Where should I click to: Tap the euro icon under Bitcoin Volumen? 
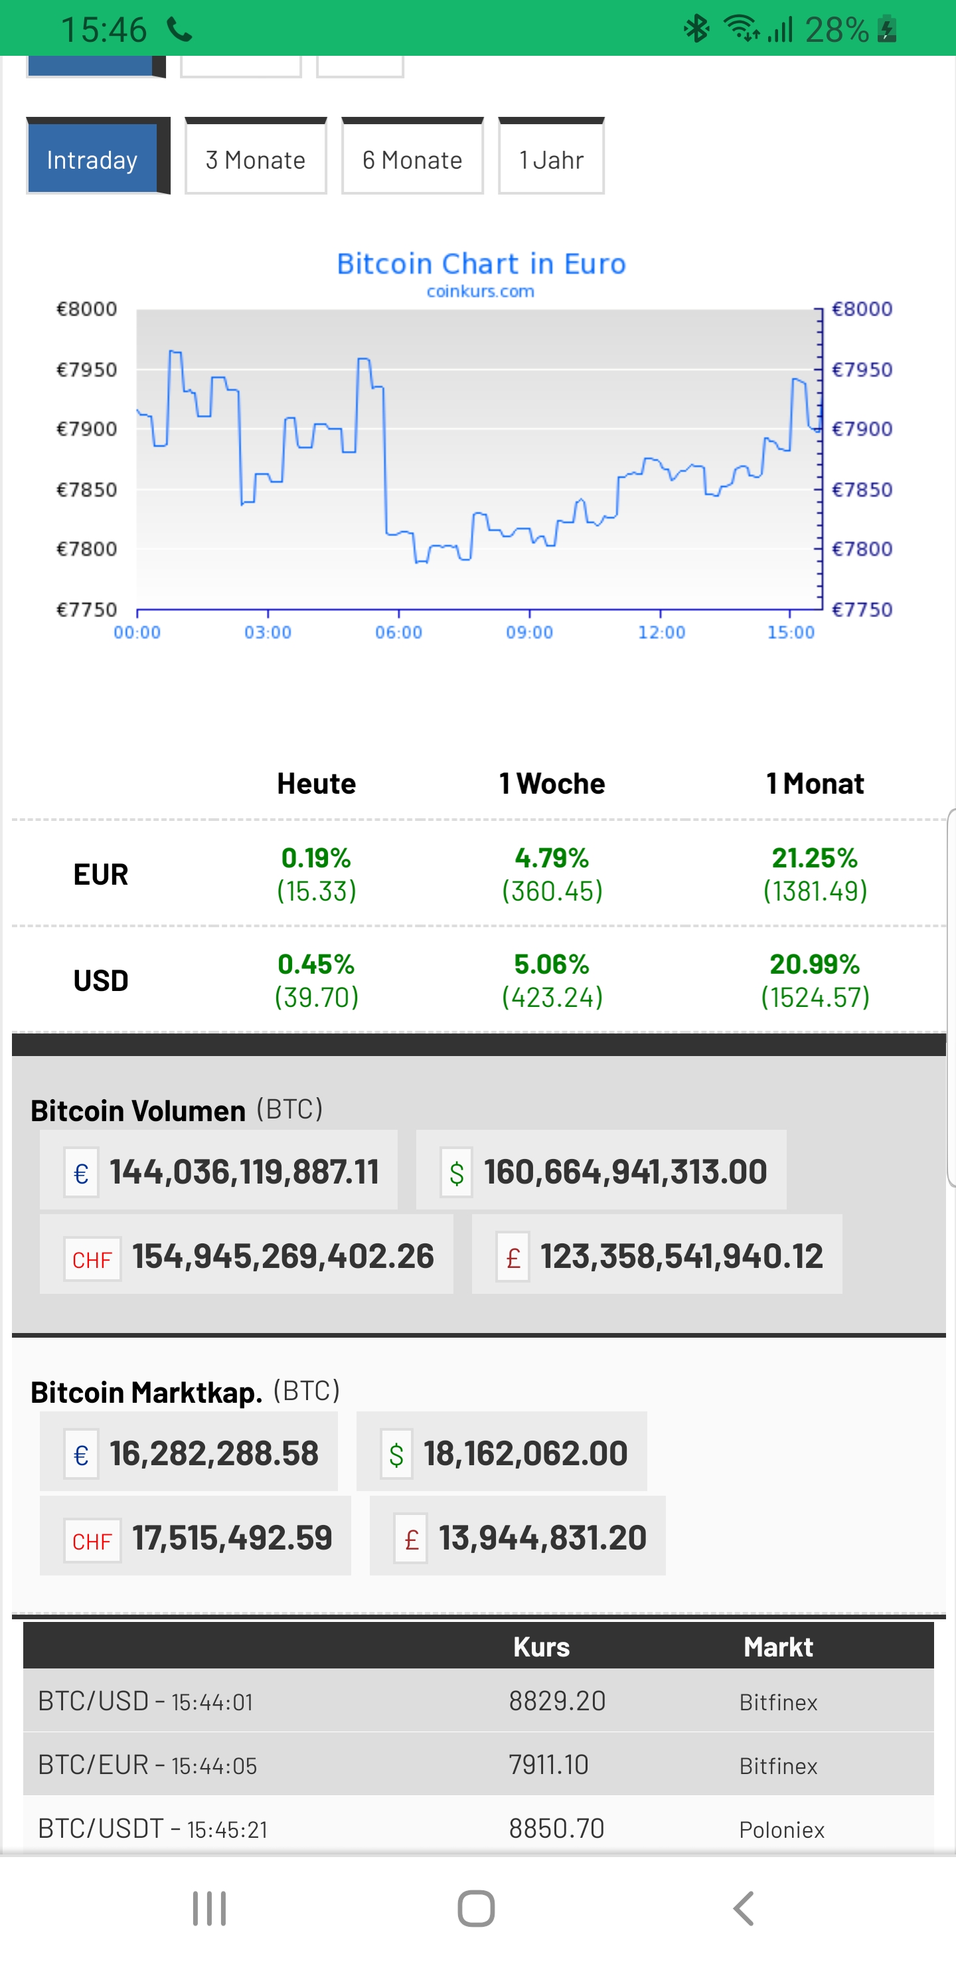(81, 1172)
